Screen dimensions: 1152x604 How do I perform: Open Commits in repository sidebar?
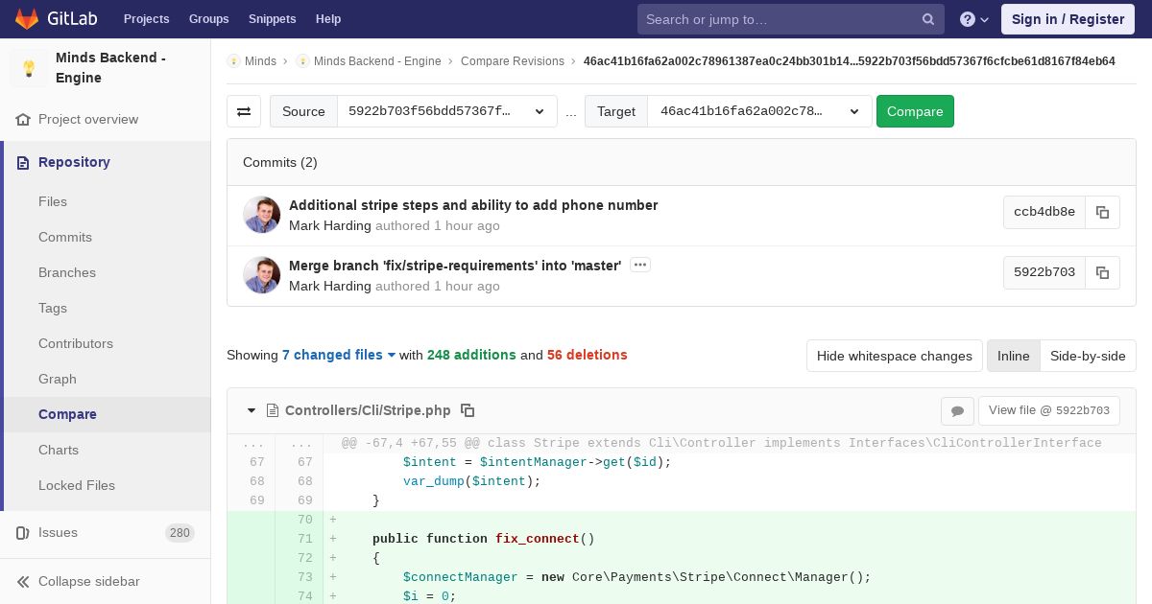tap(65, 237)
